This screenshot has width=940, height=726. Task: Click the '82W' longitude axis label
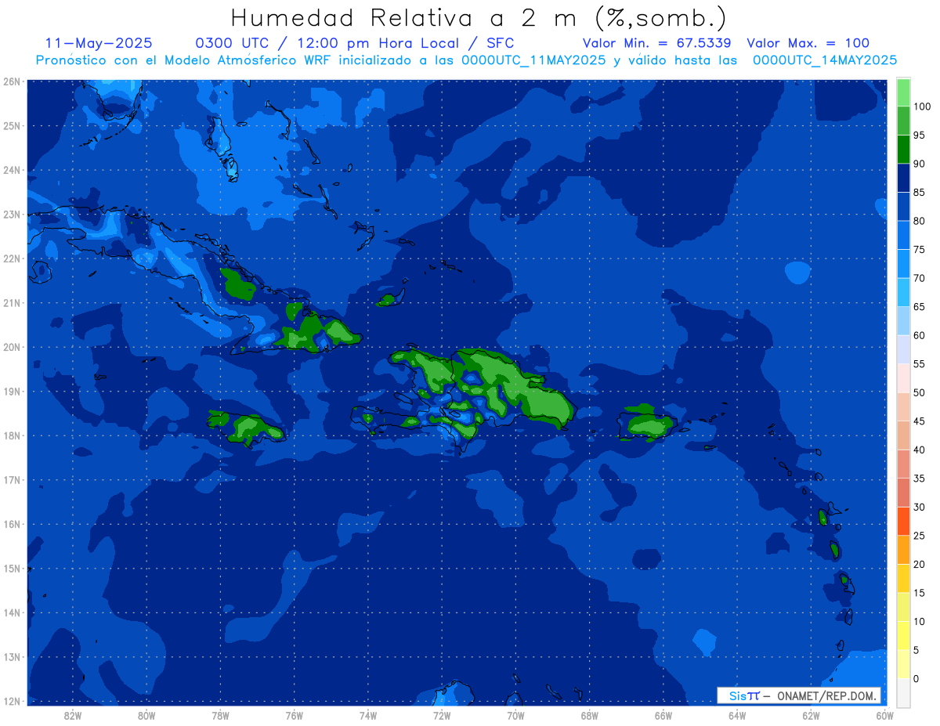click(x=73, y=715)
